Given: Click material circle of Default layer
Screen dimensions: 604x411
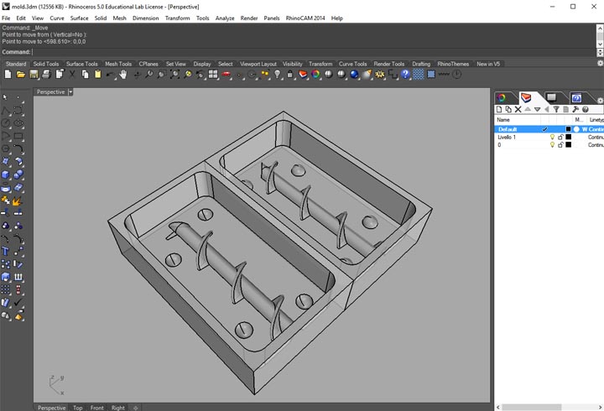Looking at the screenshot, I should [x=576, y=129].
